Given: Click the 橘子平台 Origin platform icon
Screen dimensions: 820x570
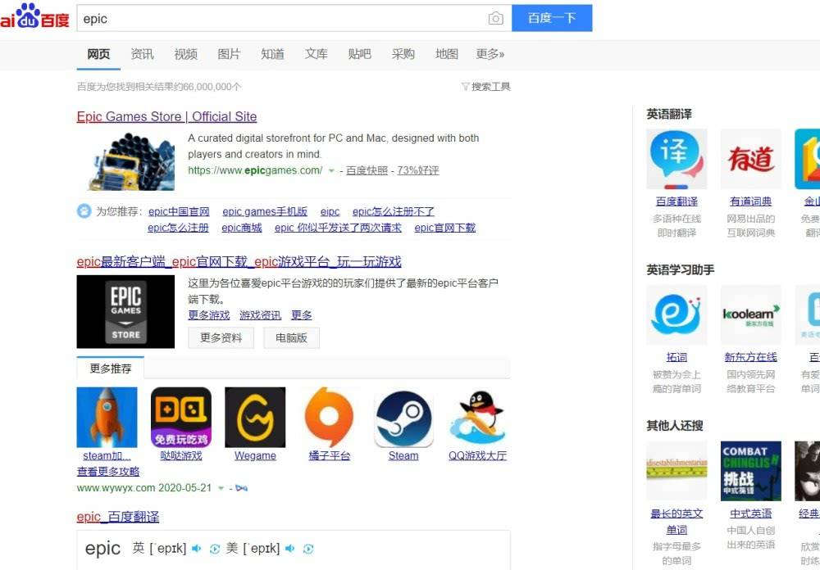Looking at the screenshot, I should pos(328,418).
